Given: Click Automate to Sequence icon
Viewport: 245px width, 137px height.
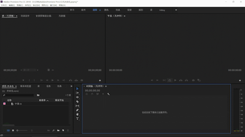Looking at the screenshot, I should tap(49, 131).
